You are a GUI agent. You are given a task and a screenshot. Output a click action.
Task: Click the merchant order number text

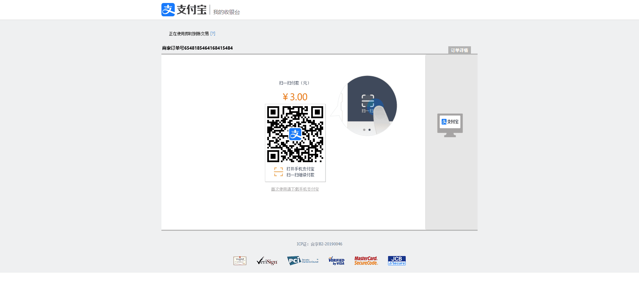pyautogui.click(x=197, y=48)
